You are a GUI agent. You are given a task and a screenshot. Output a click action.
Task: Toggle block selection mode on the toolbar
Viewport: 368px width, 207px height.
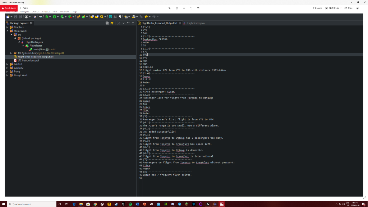click(x=115, y=16)
